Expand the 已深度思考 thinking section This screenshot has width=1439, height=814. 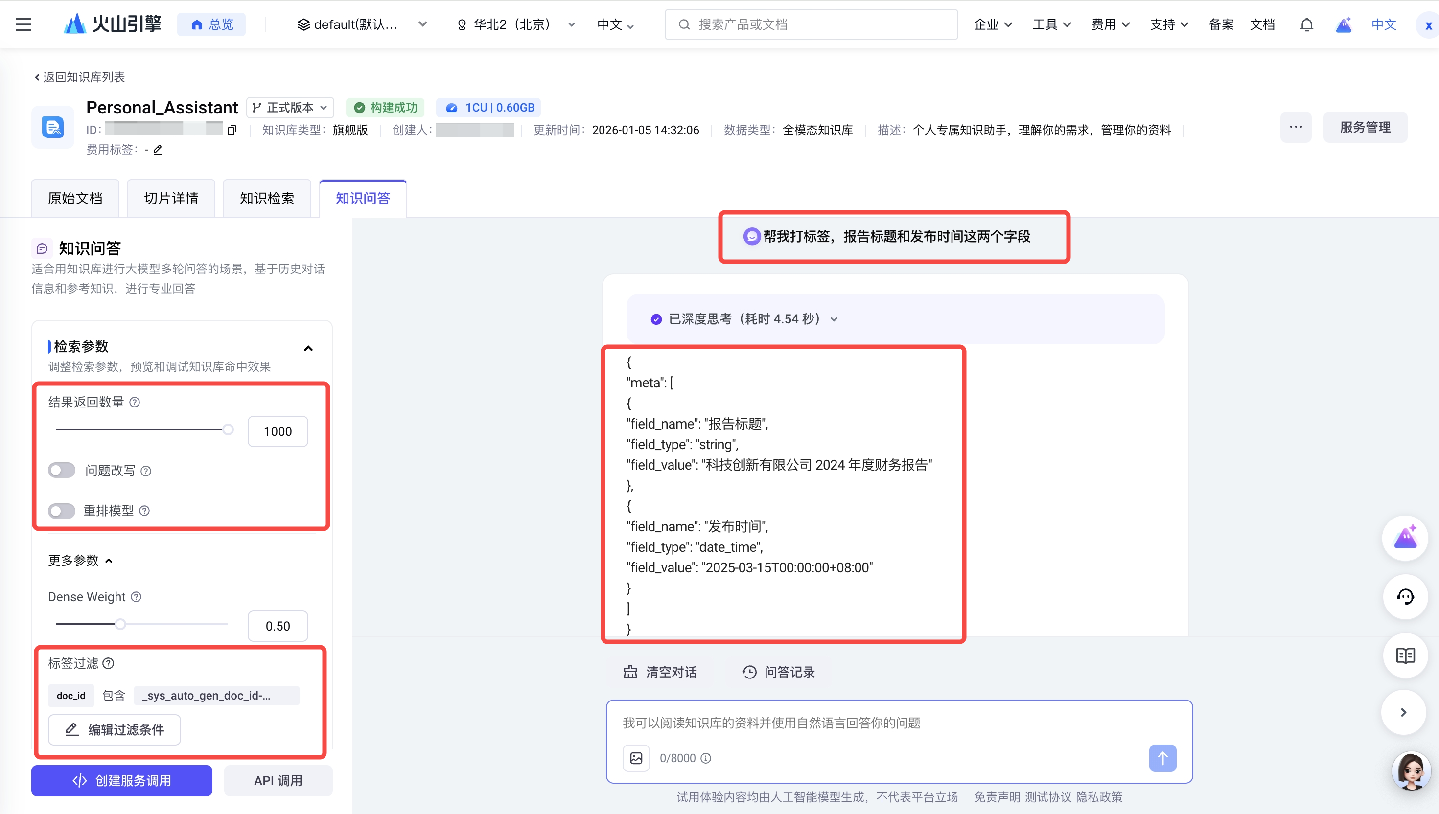834,319
